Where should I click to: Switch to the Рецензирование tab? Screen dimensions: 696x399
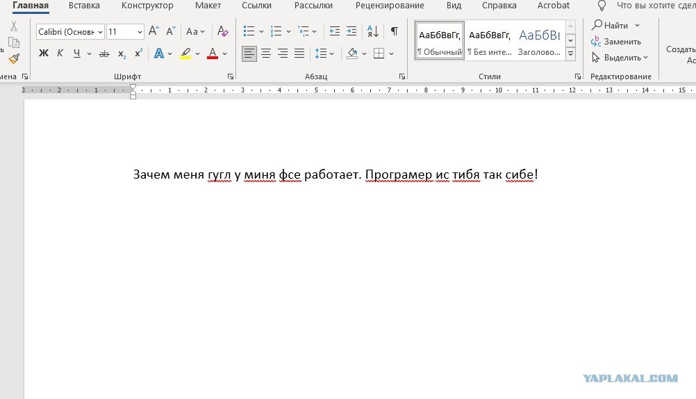coord(390,6)
